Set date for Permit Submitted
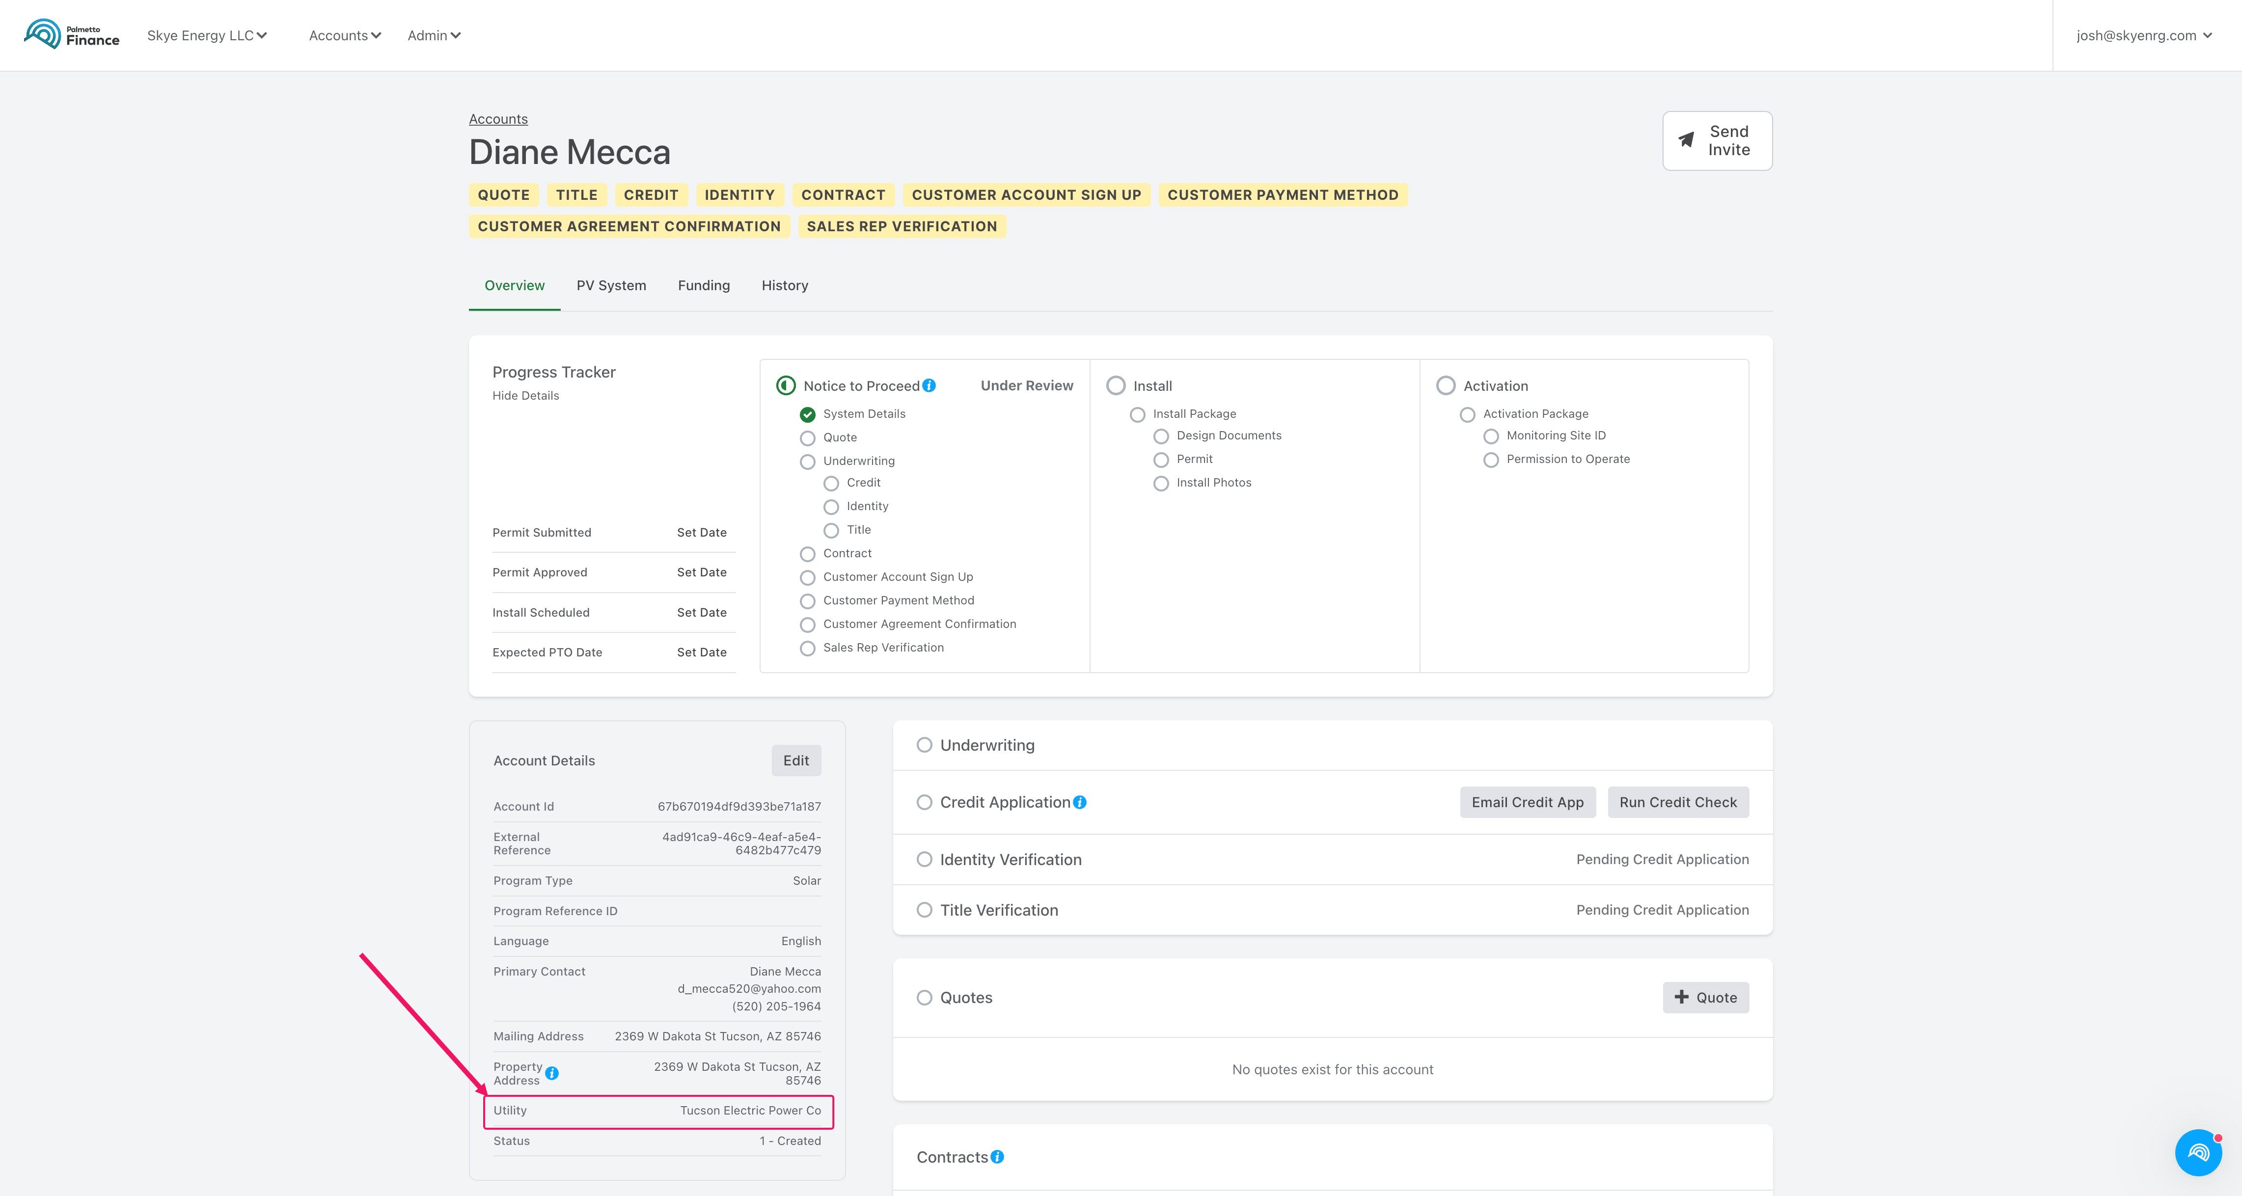The image size is (2242, 1196). pos(702,533)
